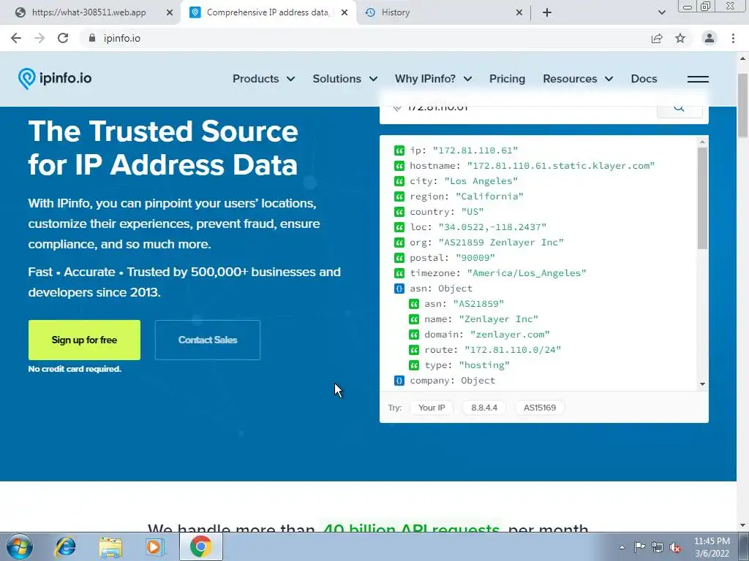
Task: Click Sign up for free button
Action: (84, 340)
